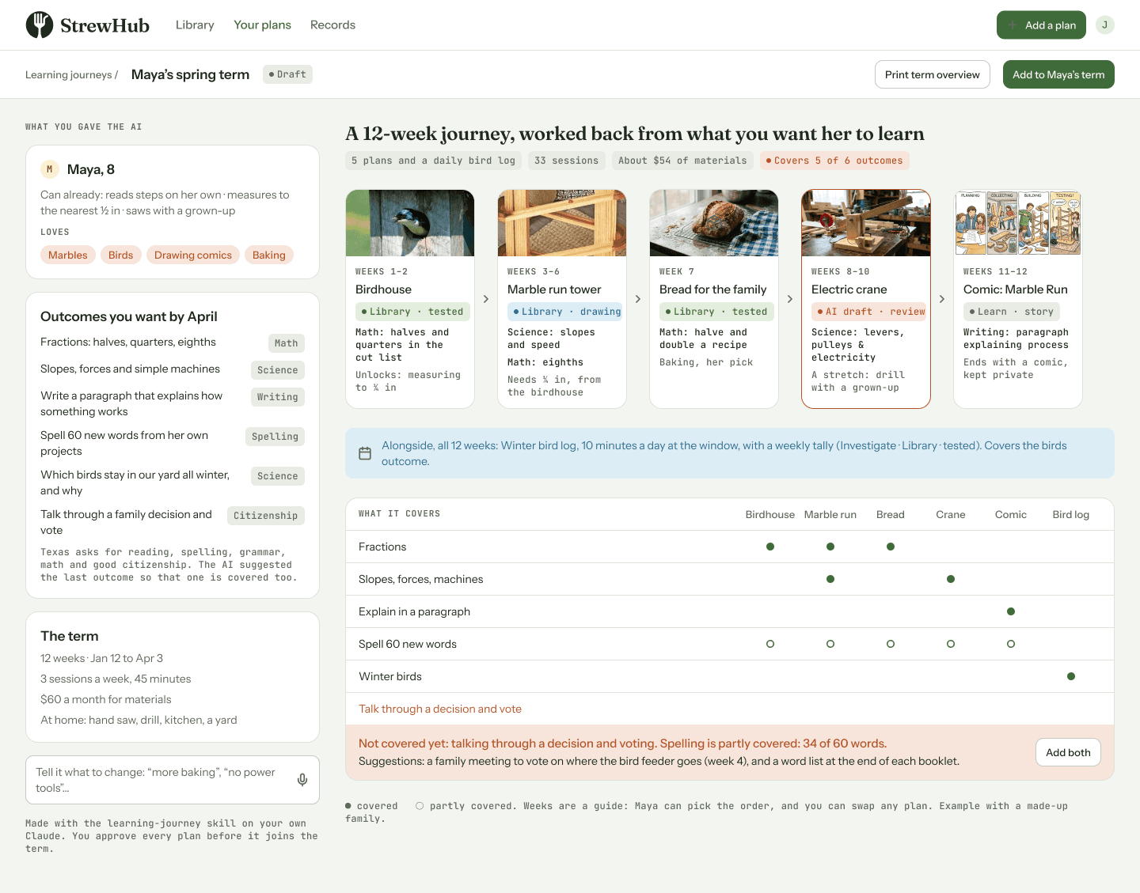Click the plus icon in Add a plan
1140x893 pixels.
pyautogui.click(x=1013, y=25)
